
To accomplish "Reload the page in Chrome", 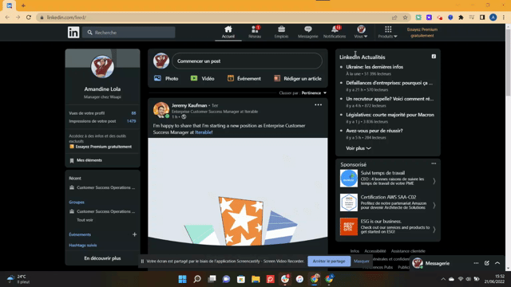I will (x=29, y=18).
